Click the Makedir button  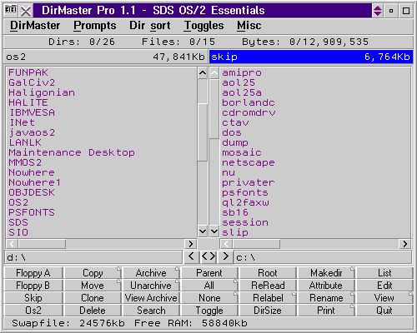pyautogui.click(x=326, y=273)
